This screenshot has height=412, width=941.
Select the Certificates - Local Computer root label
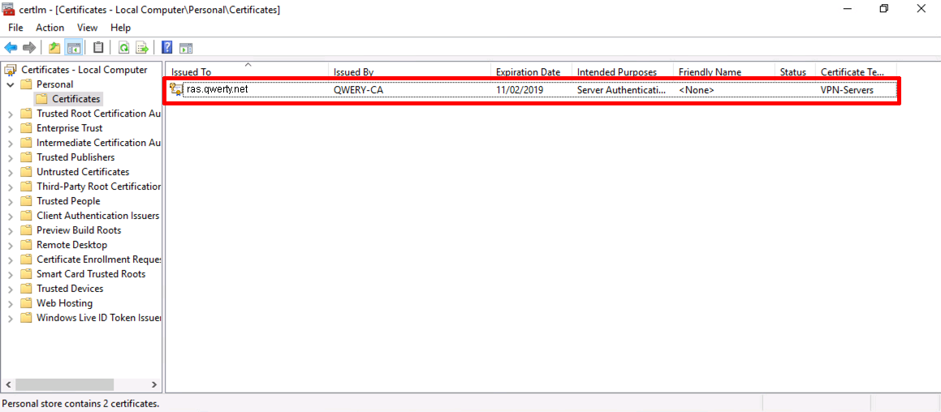pyautogui.click(x=84, y=70)
